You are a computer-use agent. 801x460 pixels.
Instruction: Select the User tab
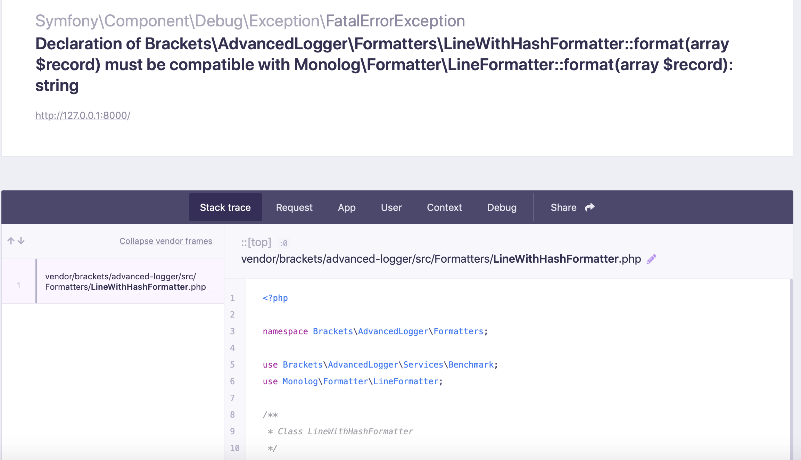pos(391,207)
